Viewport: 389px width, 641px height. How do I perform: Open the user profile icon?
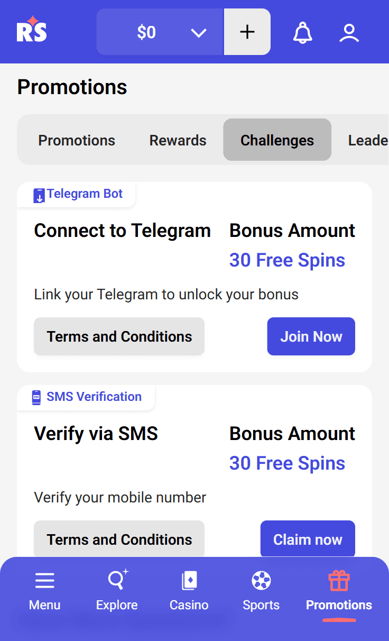click(349, 33)
